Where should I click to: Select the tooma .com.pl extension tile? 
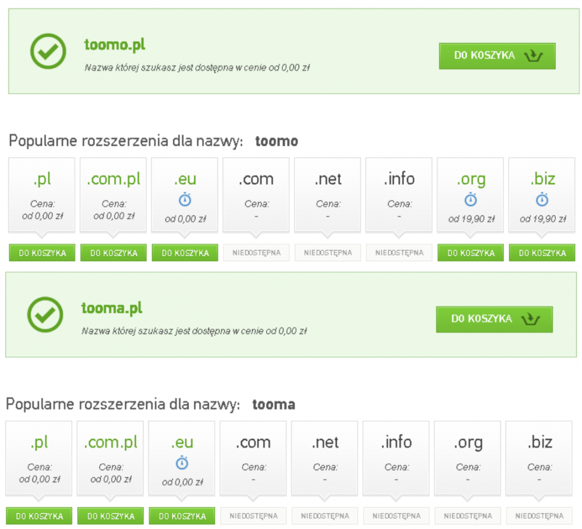[x=110, y=457]
